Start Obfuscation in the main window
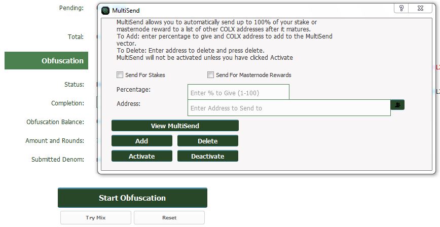 (132, 198)
